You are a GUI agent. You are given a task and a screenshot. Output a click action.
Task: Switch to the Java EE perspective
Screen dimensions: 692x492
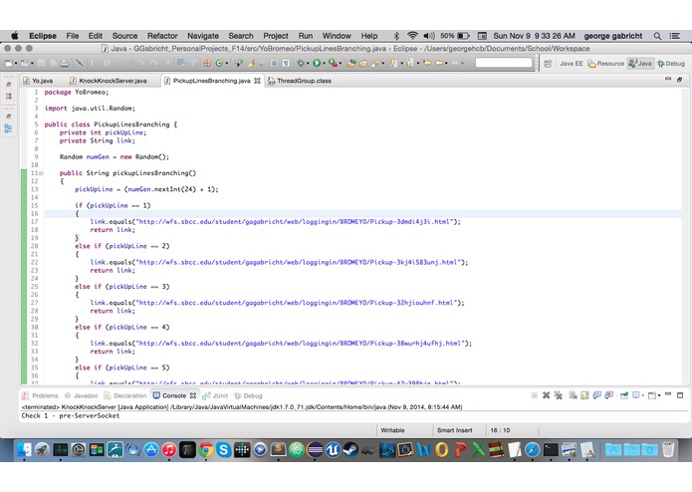pyautogui.click(x=572, y=64)
